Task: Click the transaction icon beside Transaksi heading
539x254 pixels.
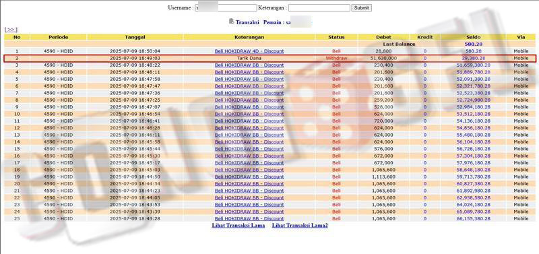Action: tap(231, 22)
